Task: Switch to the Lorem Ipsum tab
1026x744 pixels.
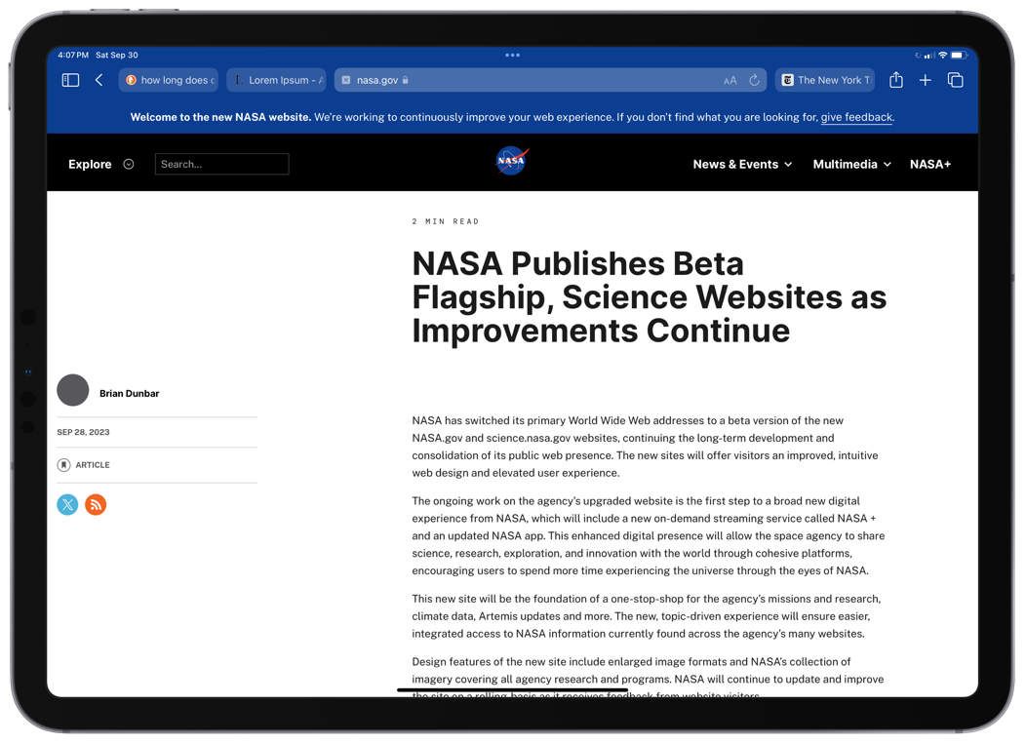Action: [x=277, y=80]
